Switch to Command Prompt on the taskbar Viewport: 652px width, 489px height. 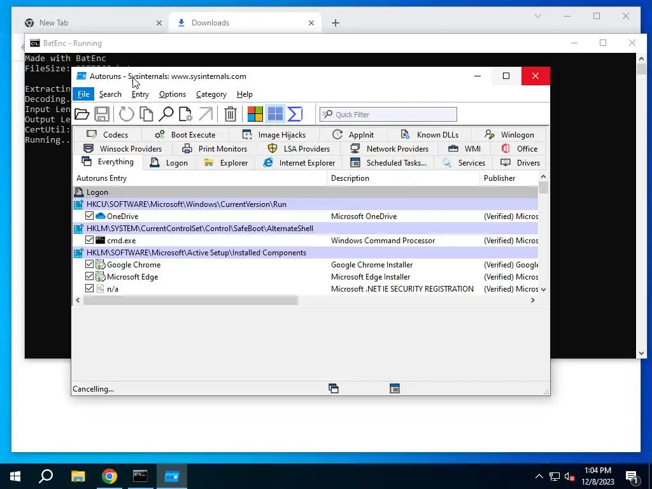[x=140, y=476]
